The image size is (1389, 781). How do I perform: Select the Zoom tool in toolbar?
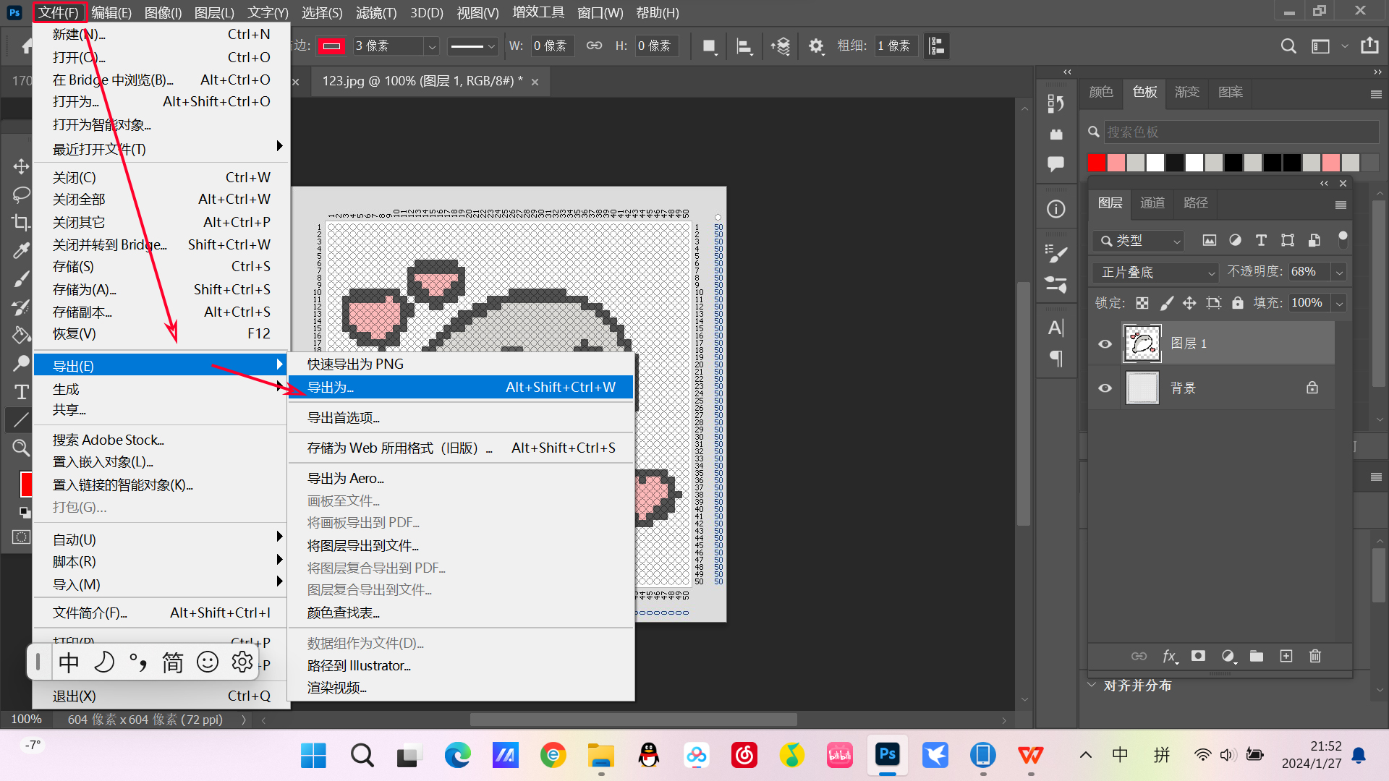point(21,448)
